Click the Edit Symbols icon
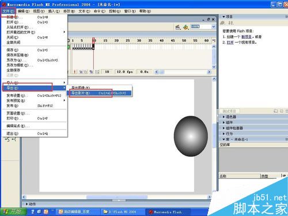 (185, 27)
